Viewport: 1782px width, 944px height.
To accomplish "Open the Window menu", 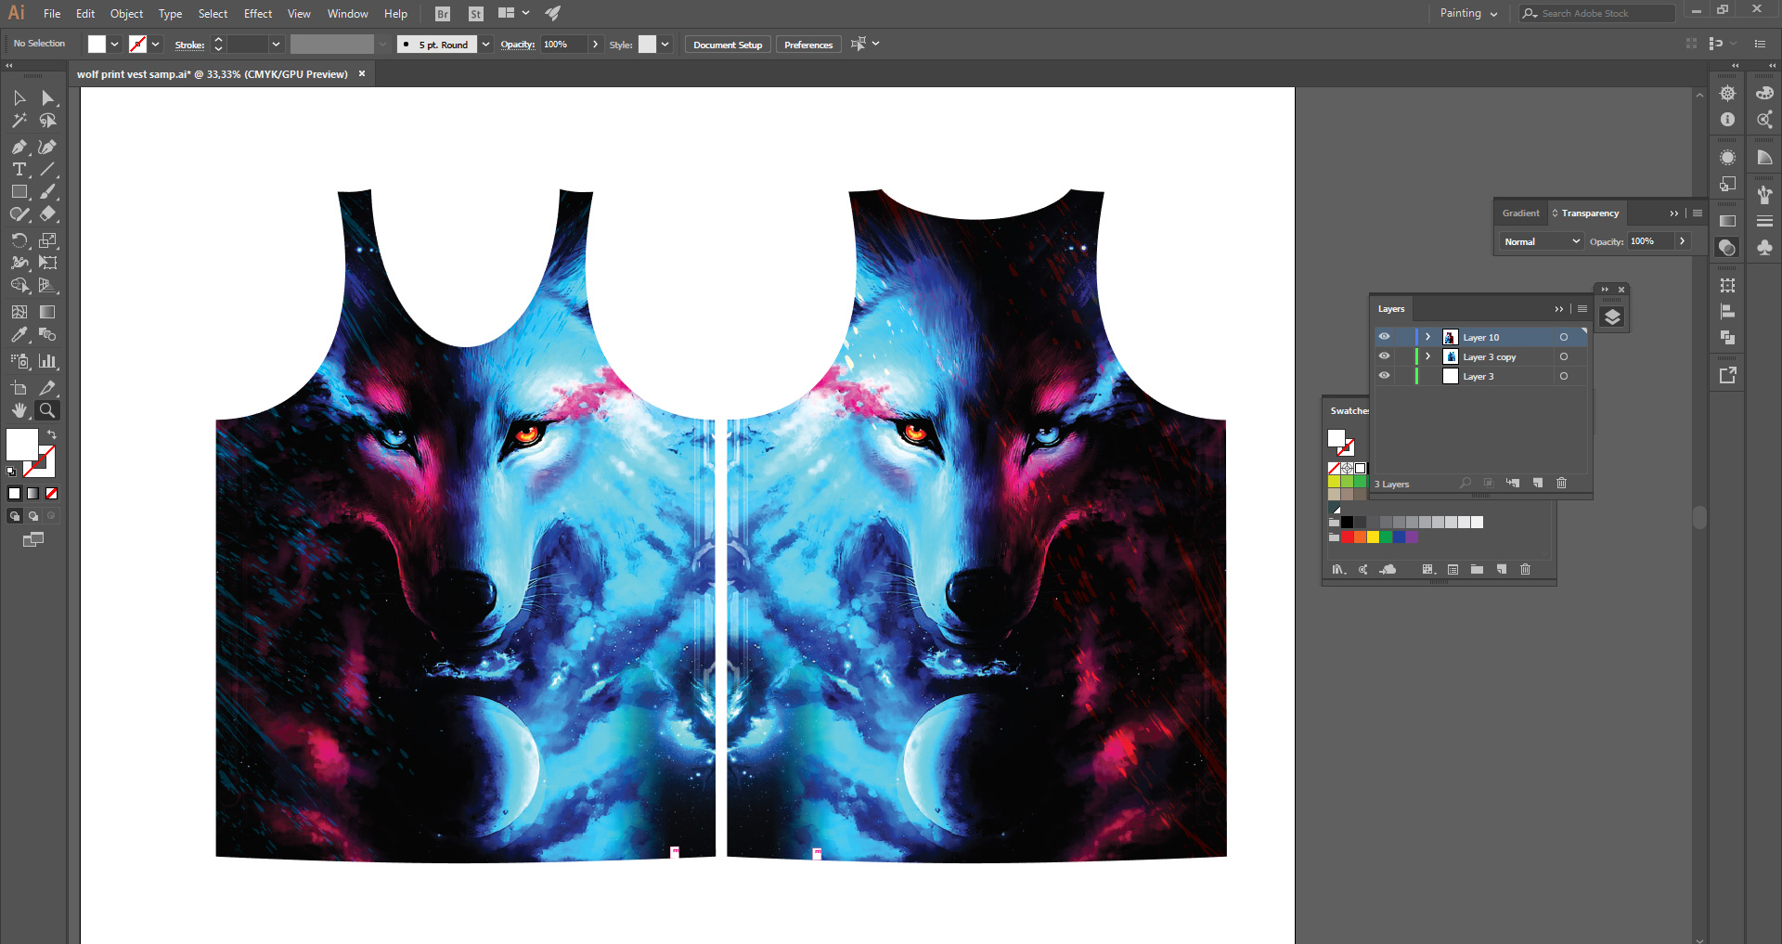I will tap(348, 14).
